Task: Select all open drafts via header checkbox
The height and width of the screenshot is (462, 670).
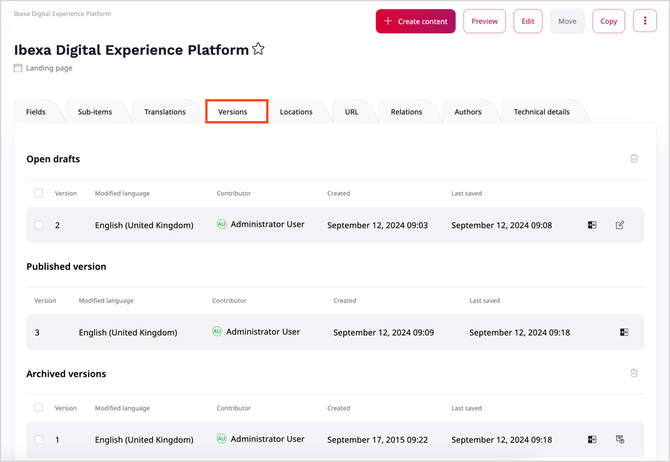Action: click(39, 193)
